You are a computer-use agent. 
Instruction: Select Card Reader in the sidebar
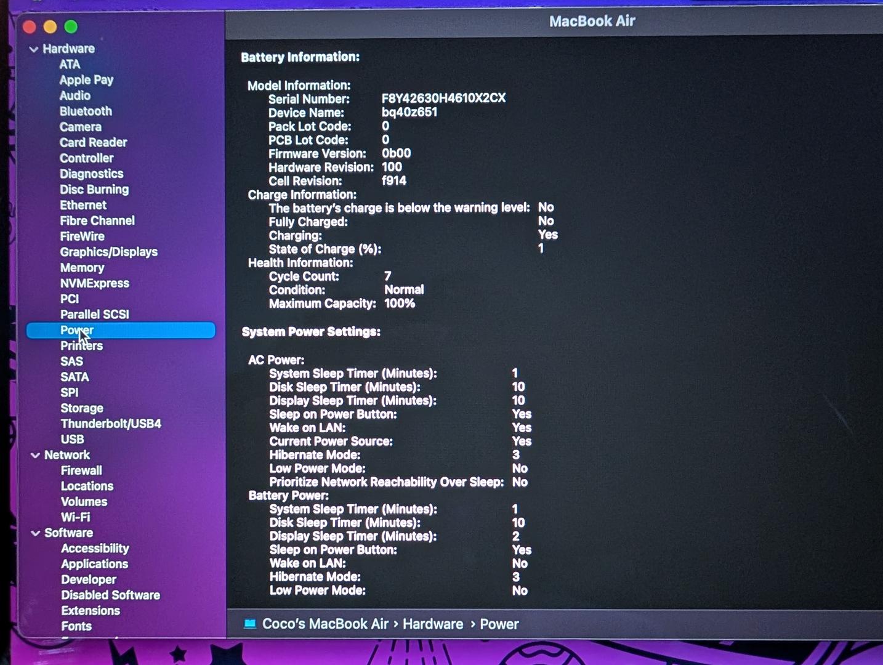point(93,143)
